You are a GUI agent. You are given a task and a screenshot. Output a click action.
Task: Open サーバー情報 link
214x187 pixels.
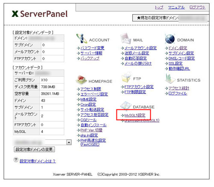coord(92,53)
